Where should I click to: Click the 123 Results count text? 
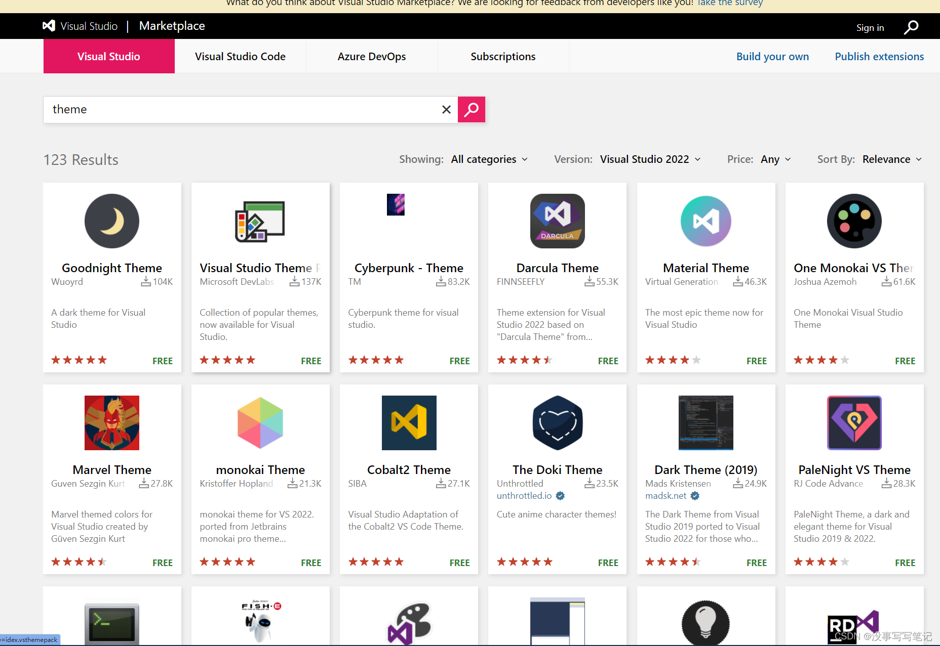81,160
